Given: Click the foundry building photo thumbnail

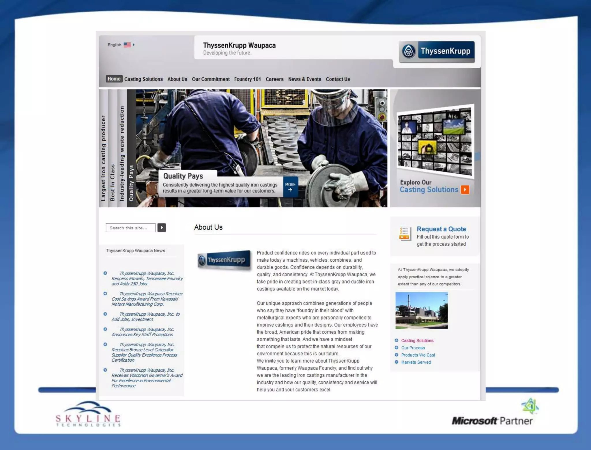Looking at the screenshot, I should tap(421, 310).
